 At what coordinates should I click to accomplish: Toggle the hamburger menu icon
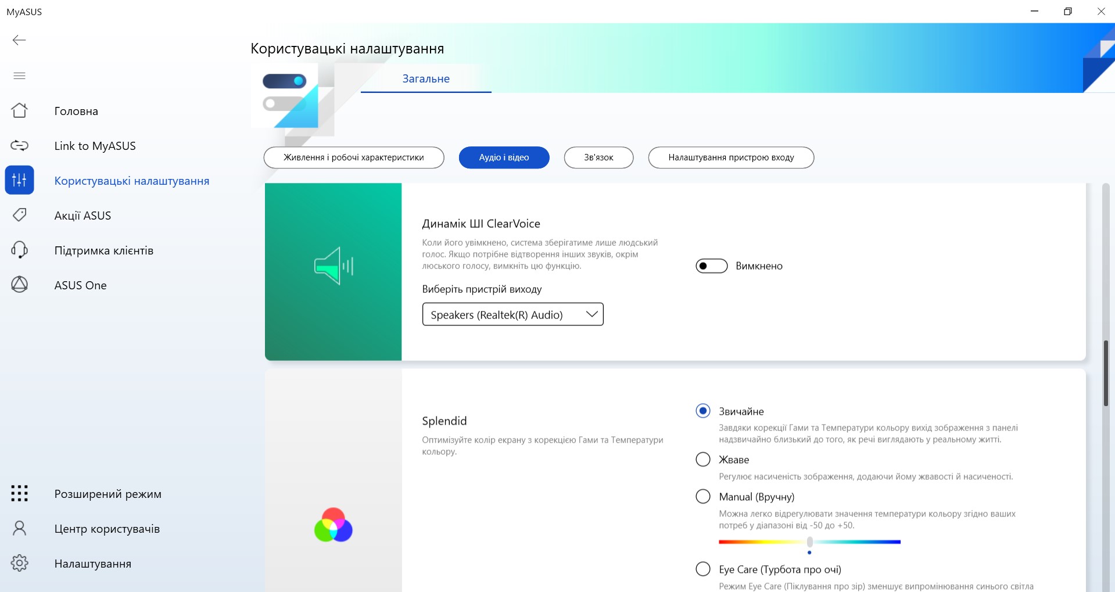click(x=19, y=76)
